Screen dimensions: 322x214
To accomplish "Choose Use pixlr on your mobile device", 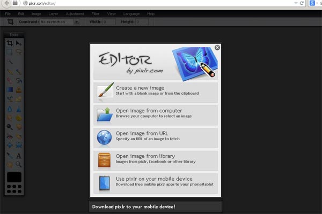I will [156, 184].
